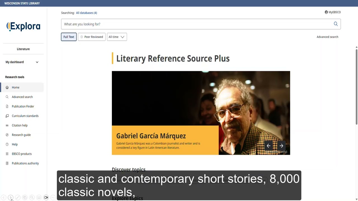Open the Help page link
This screenshot has height=201, width=358.
(x=15, y=144)
